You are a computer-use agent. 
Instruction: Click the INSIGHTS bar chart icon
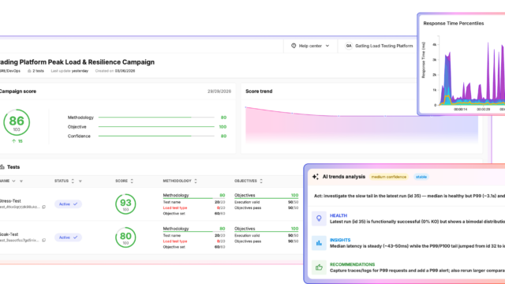[x=319, y=243]
